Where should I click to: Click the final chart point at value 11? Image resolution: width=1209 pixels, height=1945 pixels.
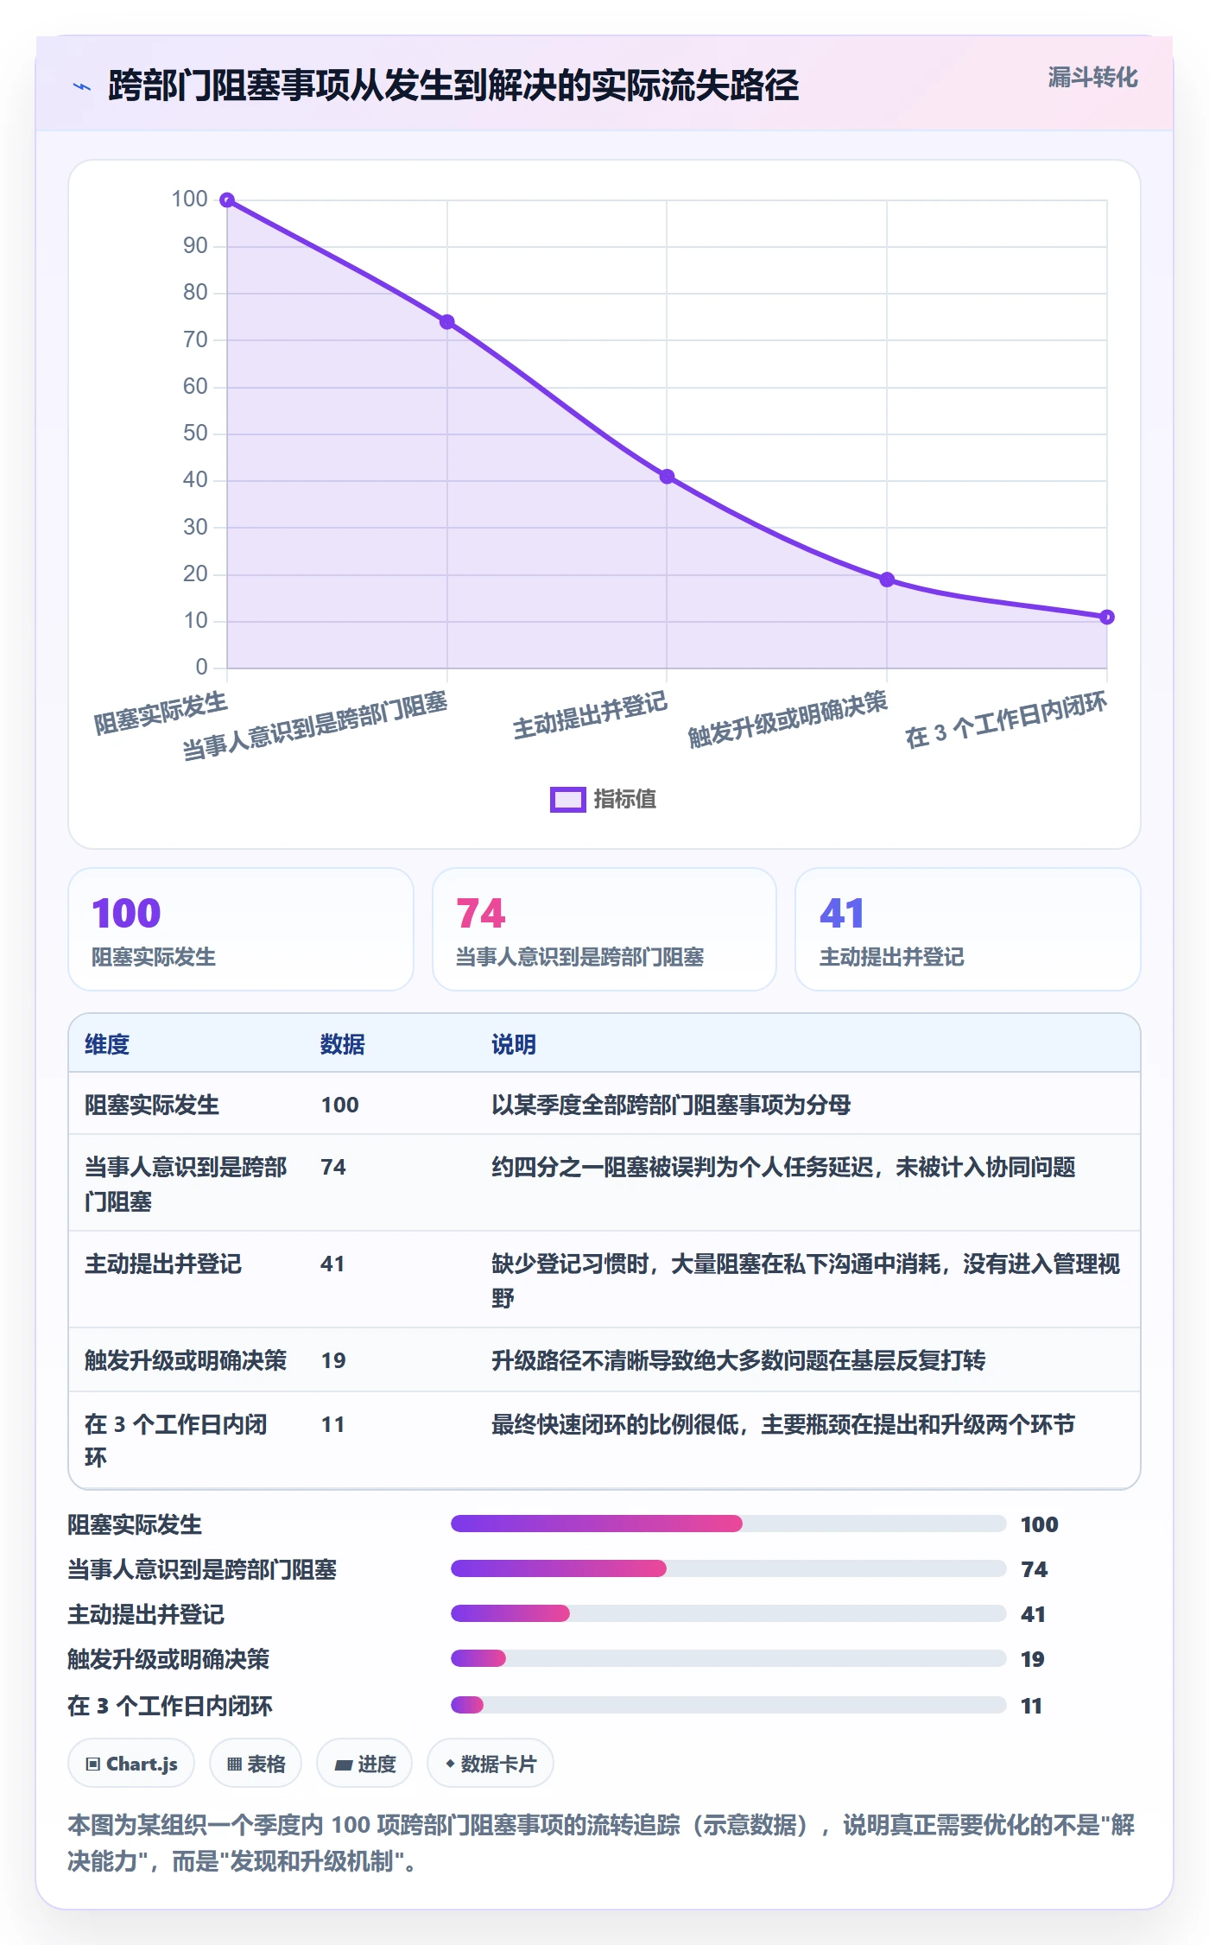click(x=1107, y=617)
